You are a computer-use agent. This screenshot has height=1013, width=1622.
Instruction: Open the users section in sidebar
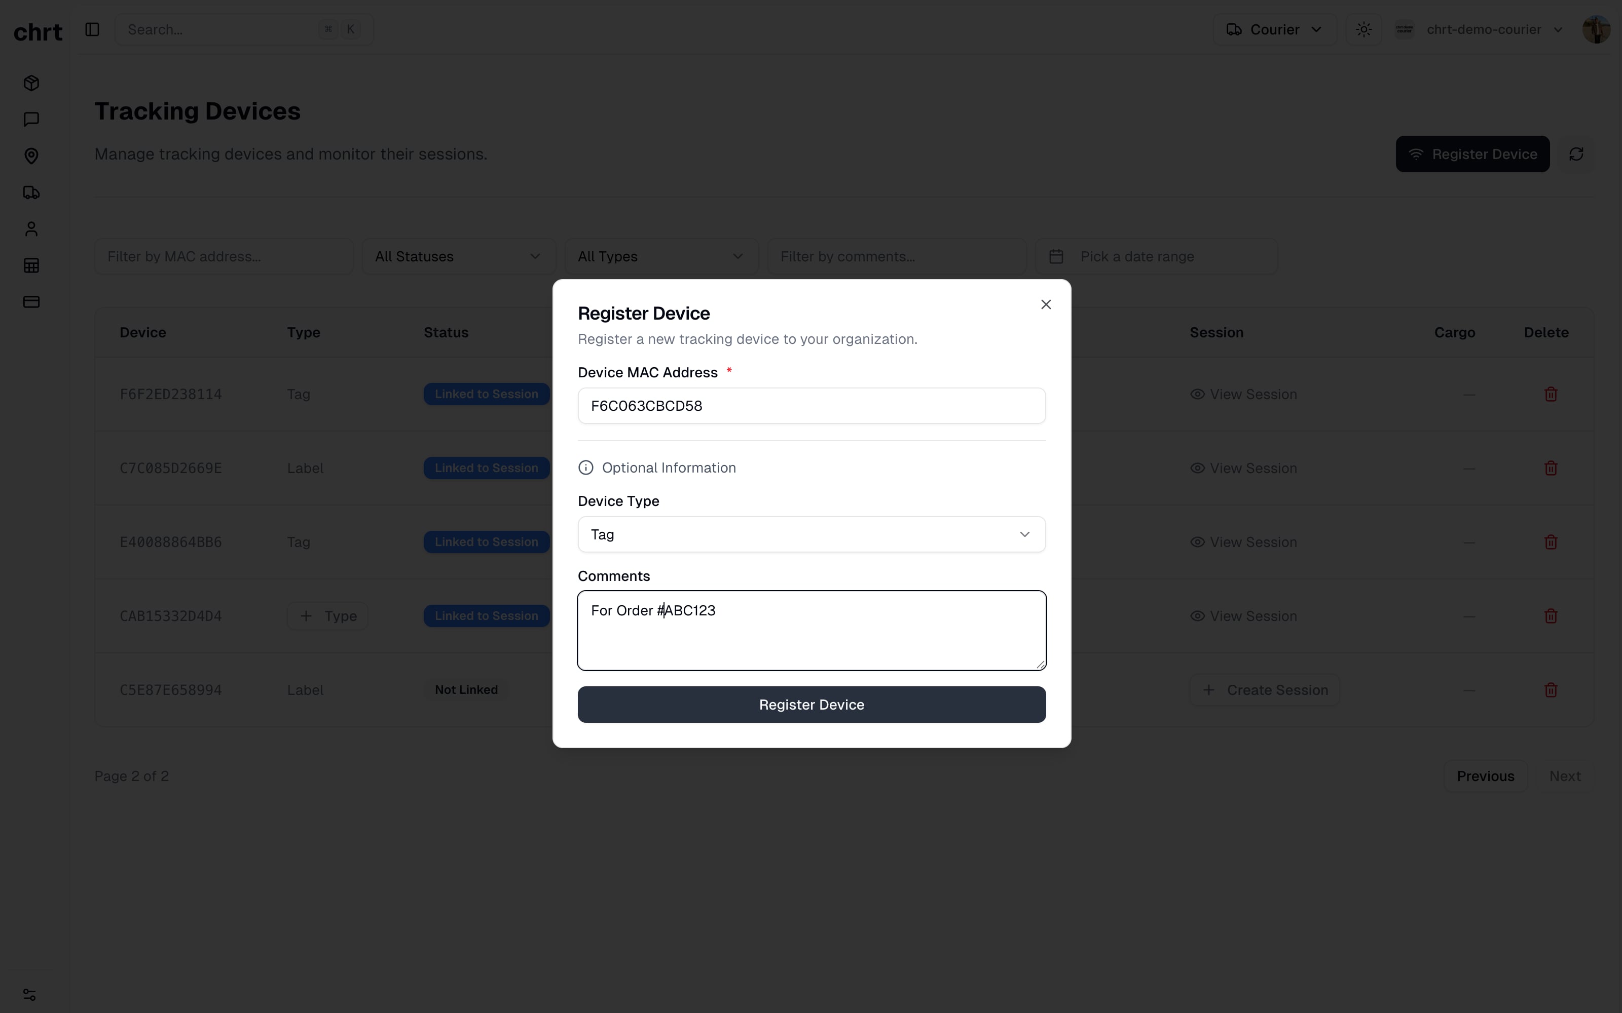(31, 228)
